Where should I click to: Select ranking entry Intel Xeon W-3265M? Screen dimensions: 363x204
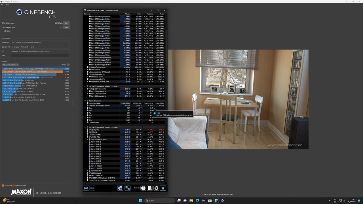click(x=36, y=75)
